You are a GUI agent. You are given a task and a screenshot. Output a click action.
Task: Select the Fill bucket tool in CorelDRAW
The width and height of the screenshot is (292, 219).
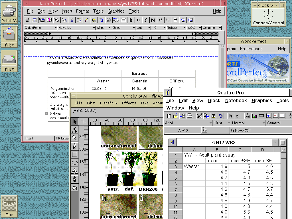coord(75,188)
